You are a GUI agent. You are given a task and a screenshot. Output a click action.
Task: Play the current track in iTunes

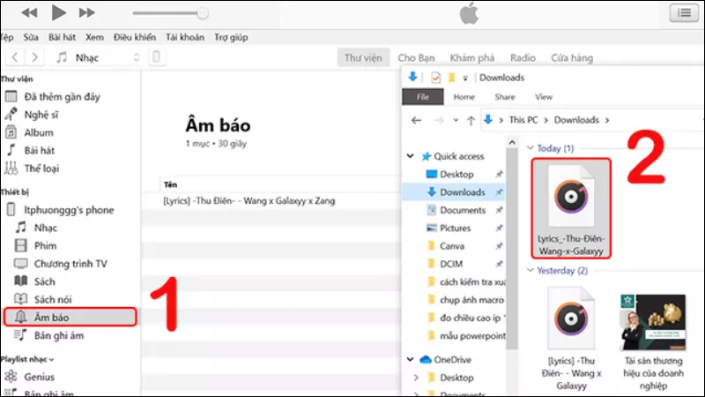pos(58,12)
